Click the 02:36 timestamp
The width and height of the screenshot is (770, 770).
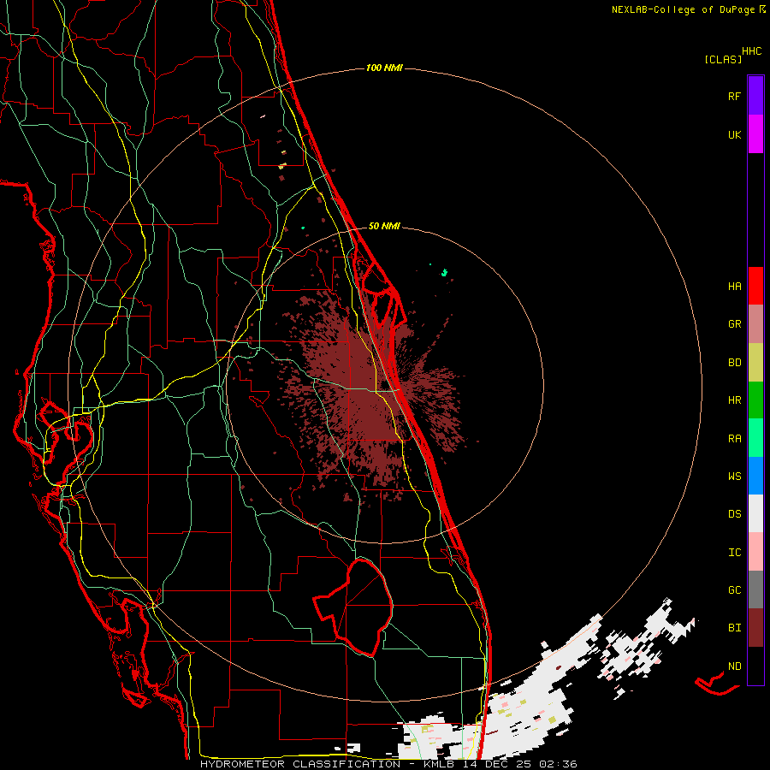(x=558, y=764)
